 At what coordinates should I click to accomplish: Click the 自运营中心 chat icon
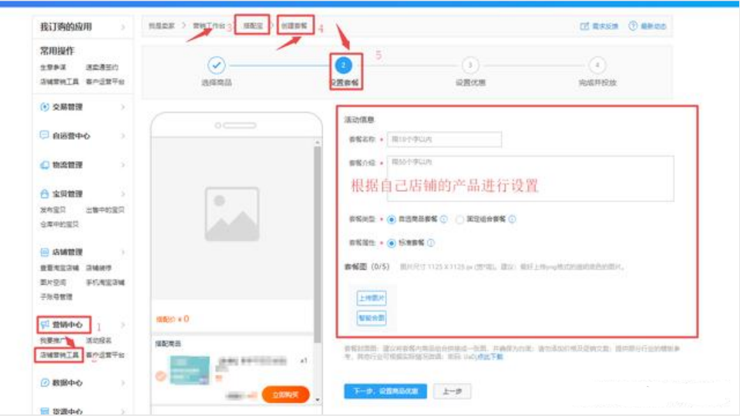(45, 136)
